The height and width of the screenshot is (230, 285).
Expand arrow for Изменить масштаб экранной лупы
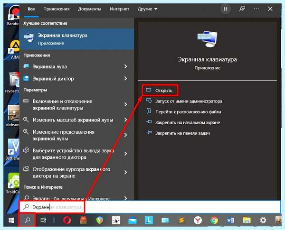[x=125, y=120]
